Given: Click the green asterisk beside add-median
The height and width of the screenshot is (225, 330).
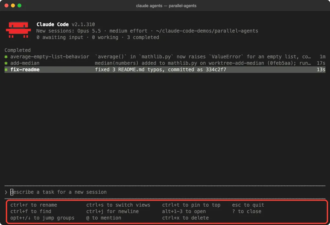Looking at the screenshot, I should coord(6,63).
